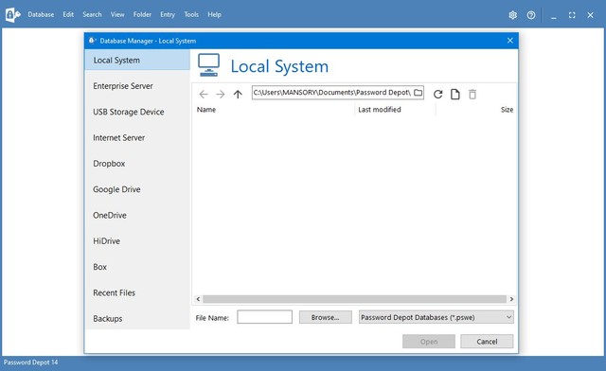Click the horizontal scrollbar thumb
The width and height of the screenshot is (606, 371).
click(x=354, y=299)
